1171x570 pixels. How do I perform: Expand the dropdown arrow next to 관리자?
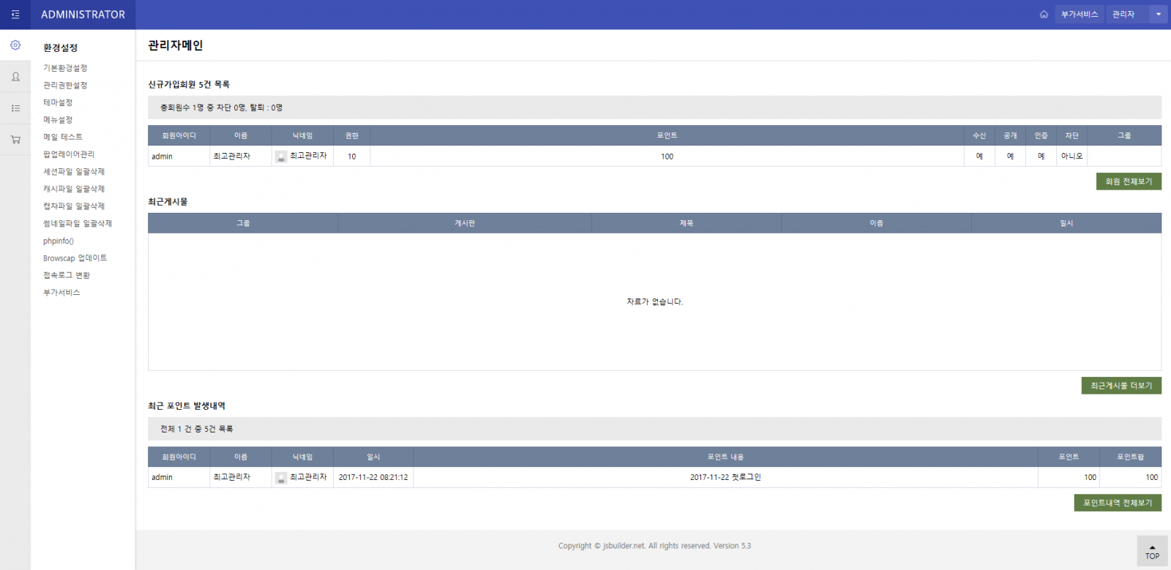tap(1159, 15)
